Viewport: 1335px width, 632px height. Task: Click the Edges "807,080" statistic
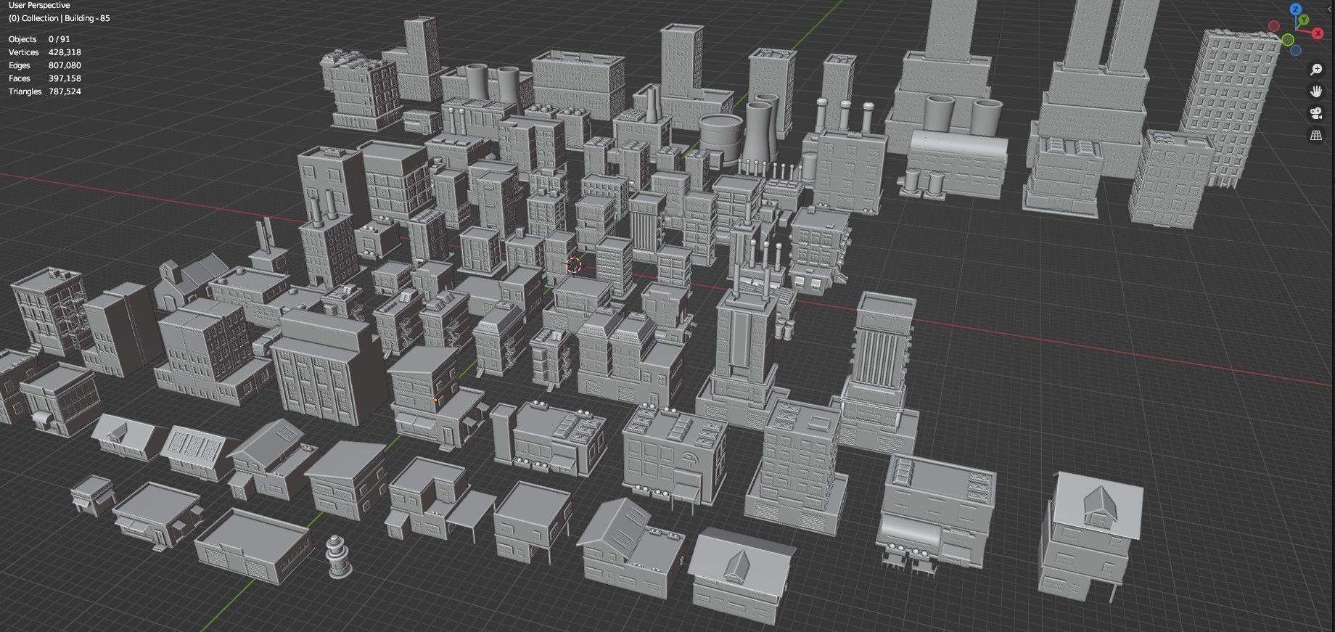pyautogui.click(x=65, y=65)
